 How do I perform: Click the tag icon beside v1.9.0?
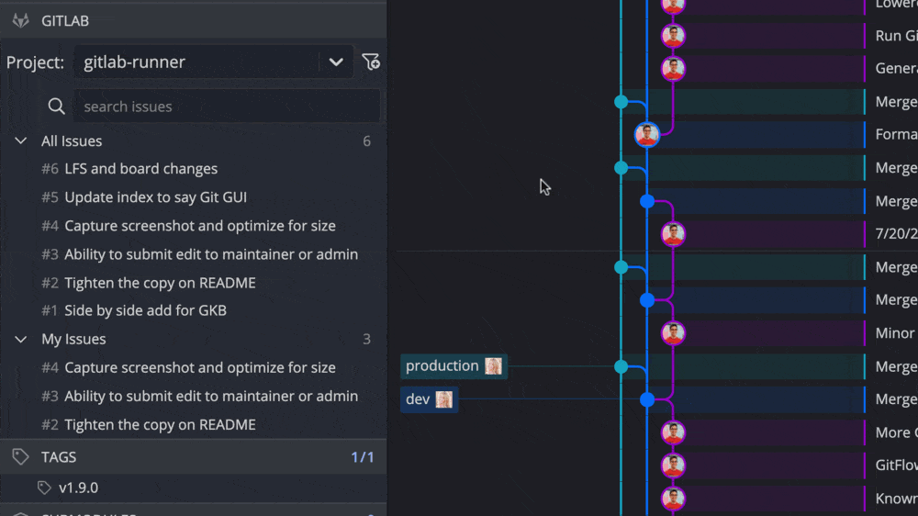click(x=44, y=488)
